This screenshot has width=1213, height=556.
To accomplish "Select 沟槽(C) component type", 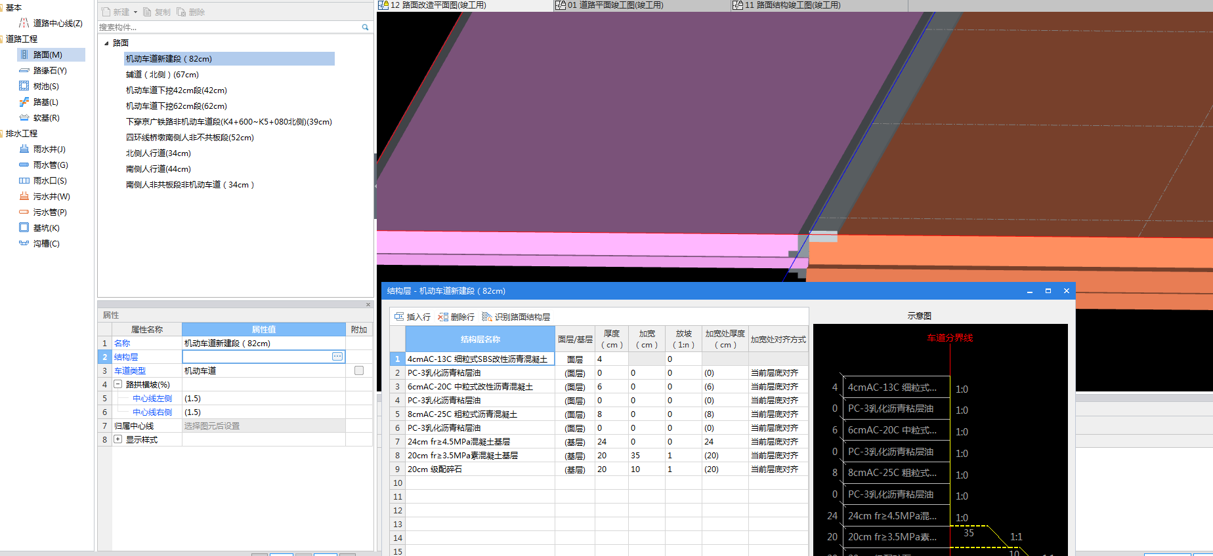I will tap(39, 243).
